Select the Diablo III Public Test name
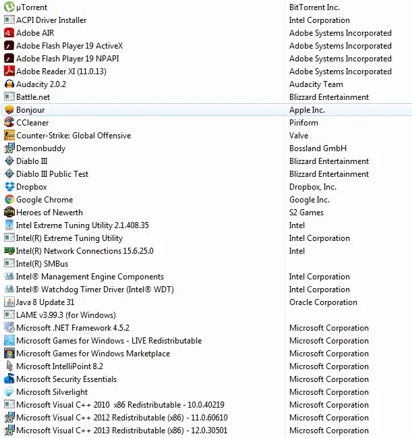This screenshot has height=438, width=412. pos(52,174)
